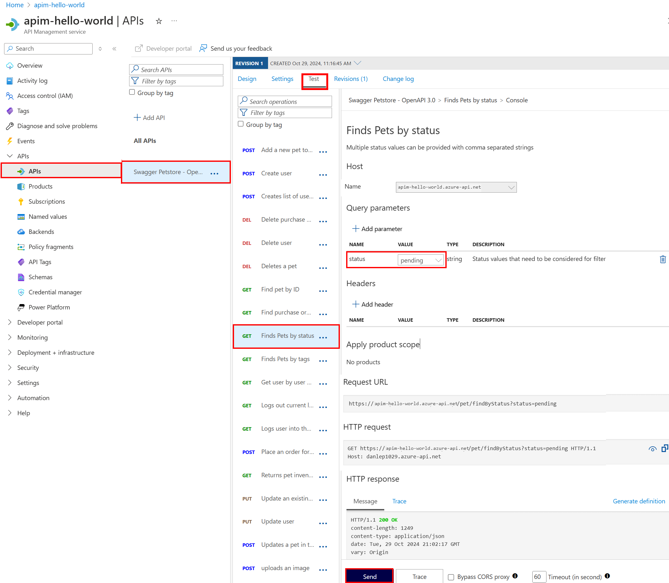Expand Deployment + infrastructure section
669x583 pixels.
[10, 353]
